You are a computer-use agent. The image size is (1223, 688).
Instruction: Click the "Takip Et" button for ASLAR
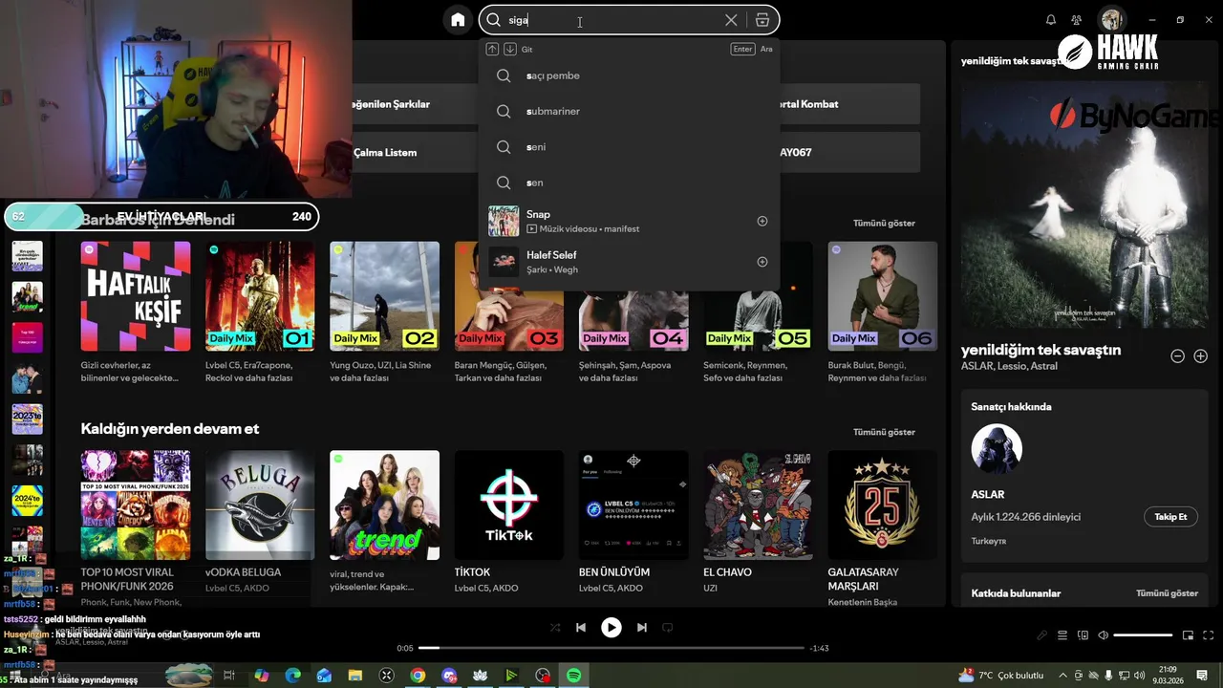pos(1170,517)
